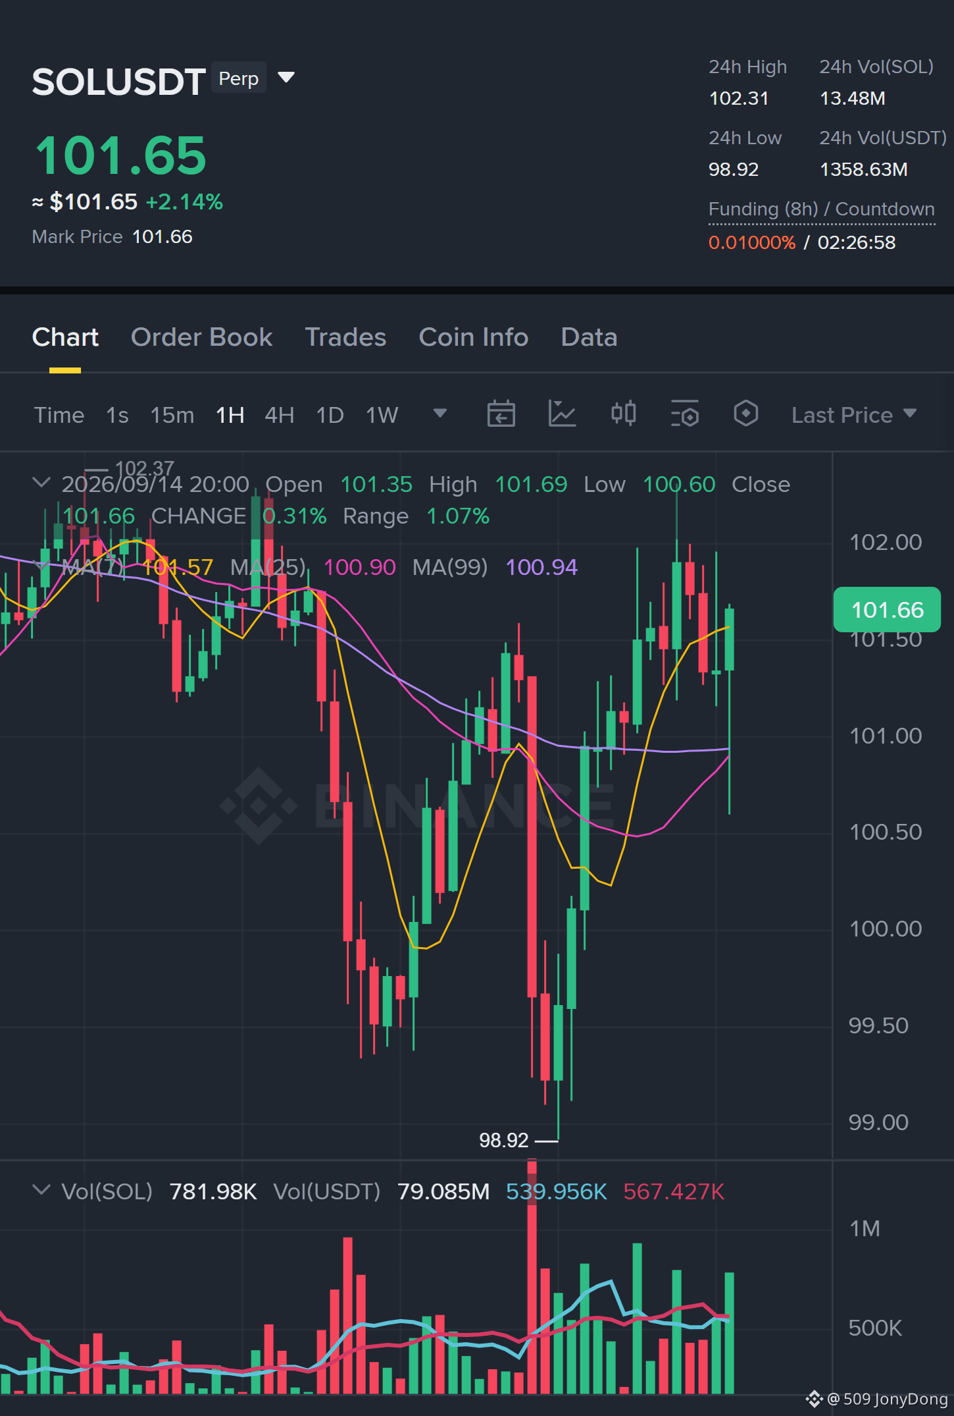This screenshot has width=954, height=1416.
Task: Collapse the OHLC candle info row
Action: point(41,483)
